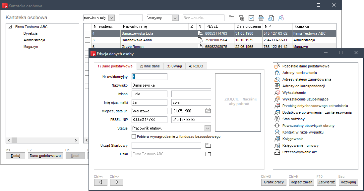Collapse the 'Firma Testowa ABC' tree node
Image resolution: width=364 pixels, height=191 pixels.
pos(10,27)
